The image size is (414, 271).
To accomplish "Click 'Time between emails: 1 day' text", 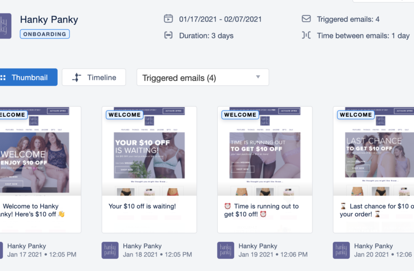I will 363,35.
